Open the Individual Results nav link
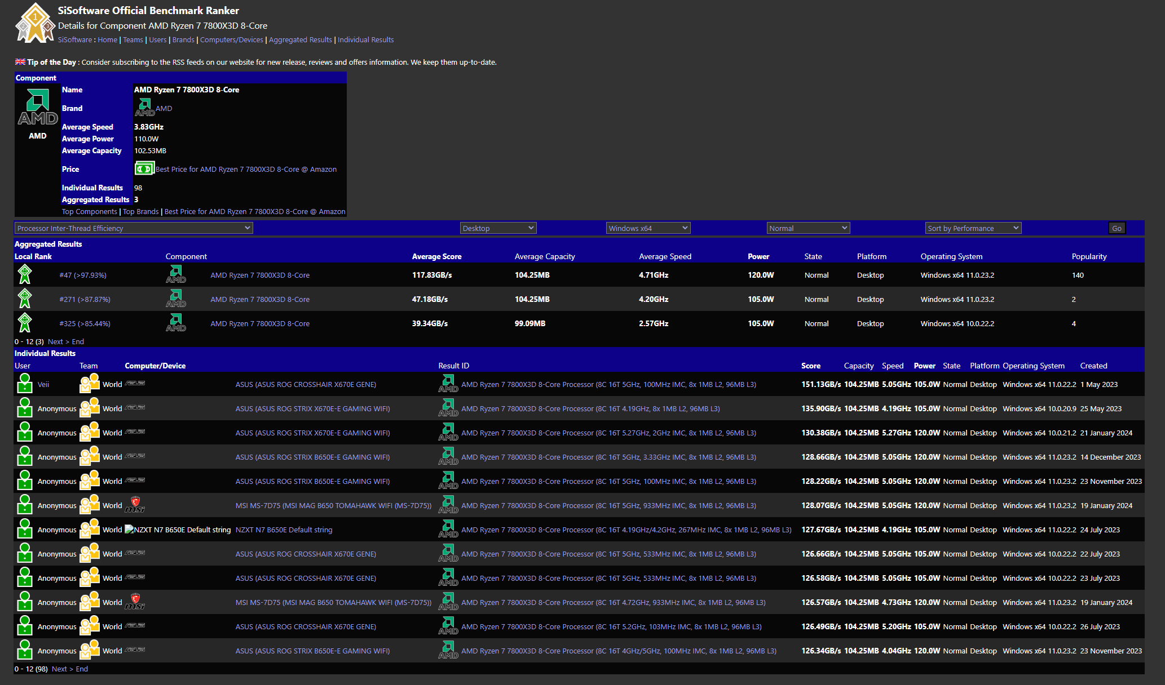The width and height of the screenshot is (1165, 685). (366, 39)
